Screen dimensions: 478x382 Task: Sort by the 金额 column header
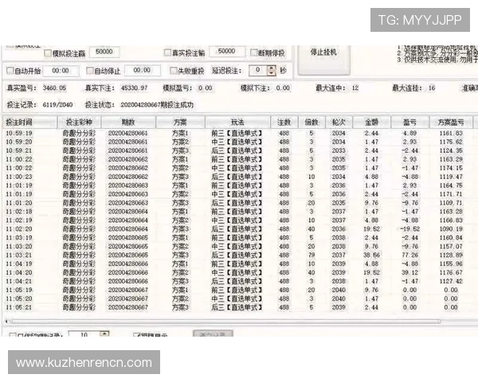click(371, 123)
